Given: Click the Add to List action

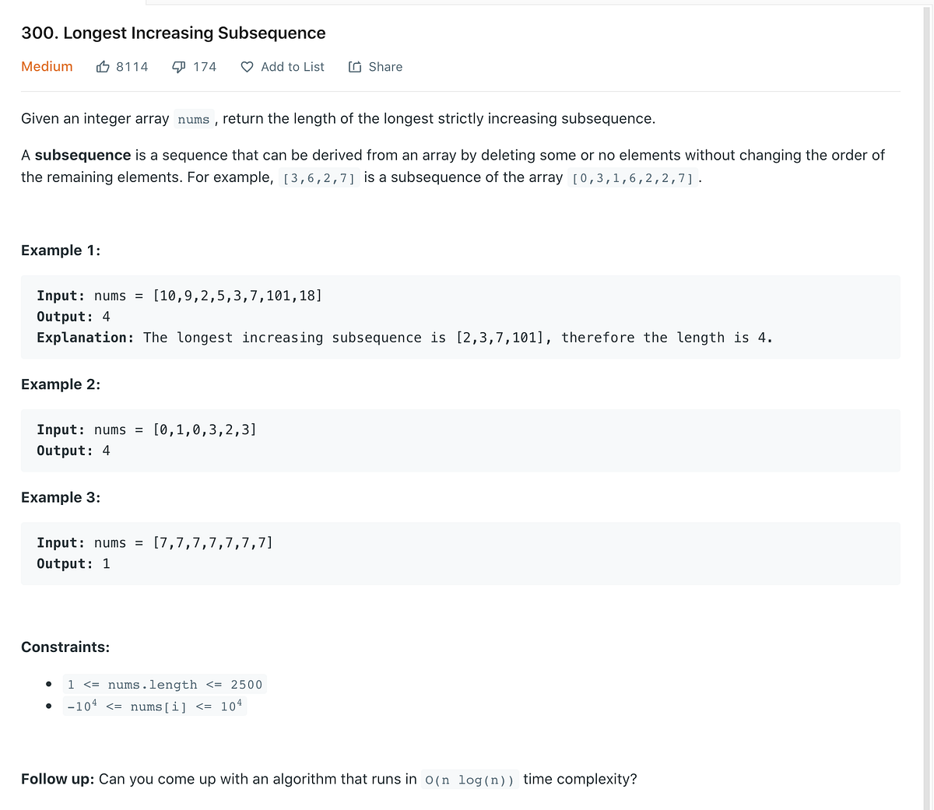Looking at the screenshot, I should pos(292,67).
